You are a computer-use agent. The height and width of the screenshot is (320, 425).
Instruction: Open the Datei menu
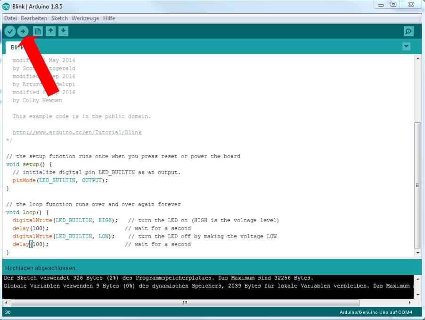[x=10, y=18]
